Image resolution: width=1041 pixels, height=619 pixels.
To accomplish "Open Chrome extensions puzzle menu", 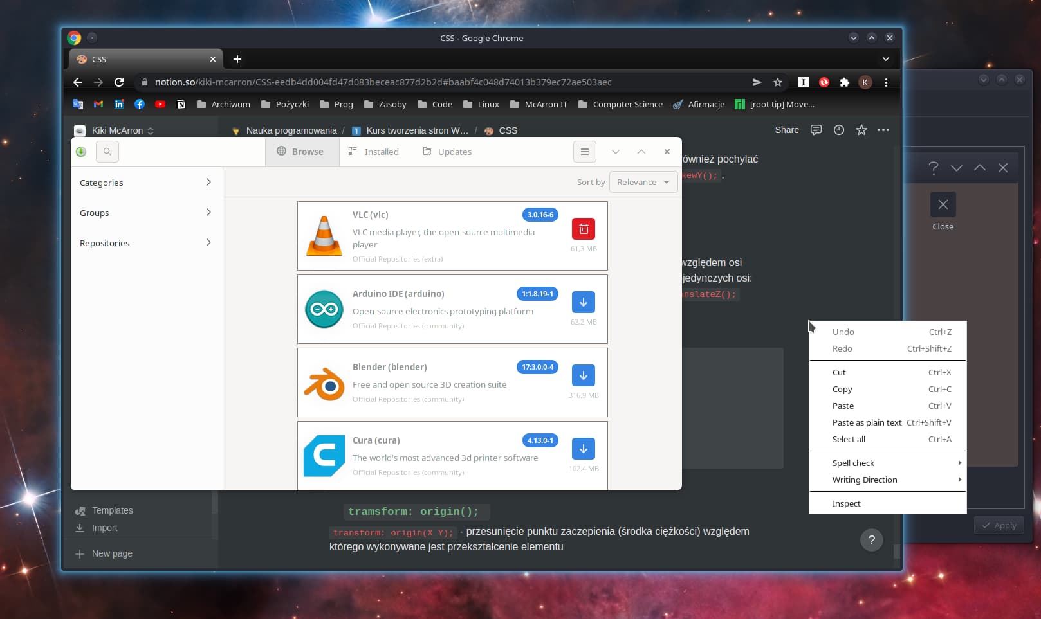I will coord(845,82).
